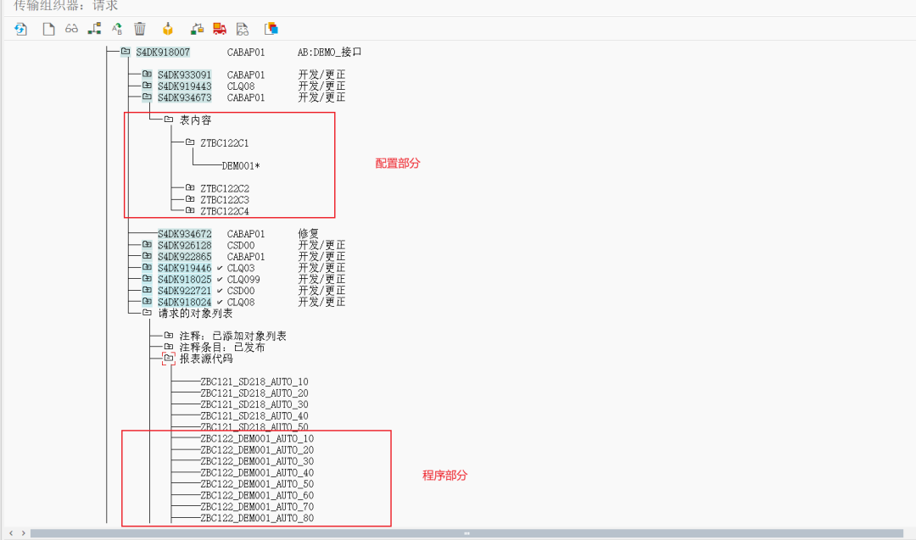
Task: Open the object hierarchy display icon
Action: (x=94, y=28)
